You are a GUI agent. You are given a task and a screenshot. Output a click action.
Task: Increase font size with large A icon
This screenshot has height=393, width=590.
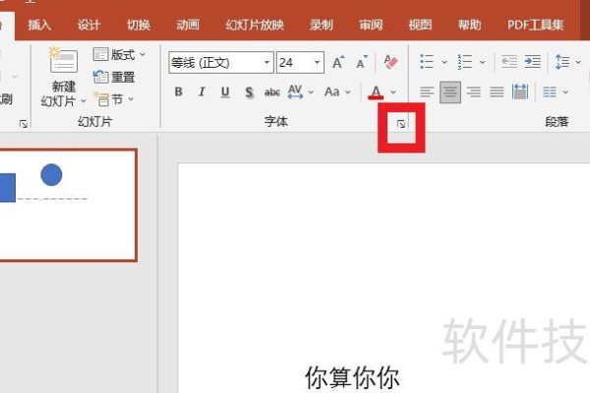(x=338, y=62)
